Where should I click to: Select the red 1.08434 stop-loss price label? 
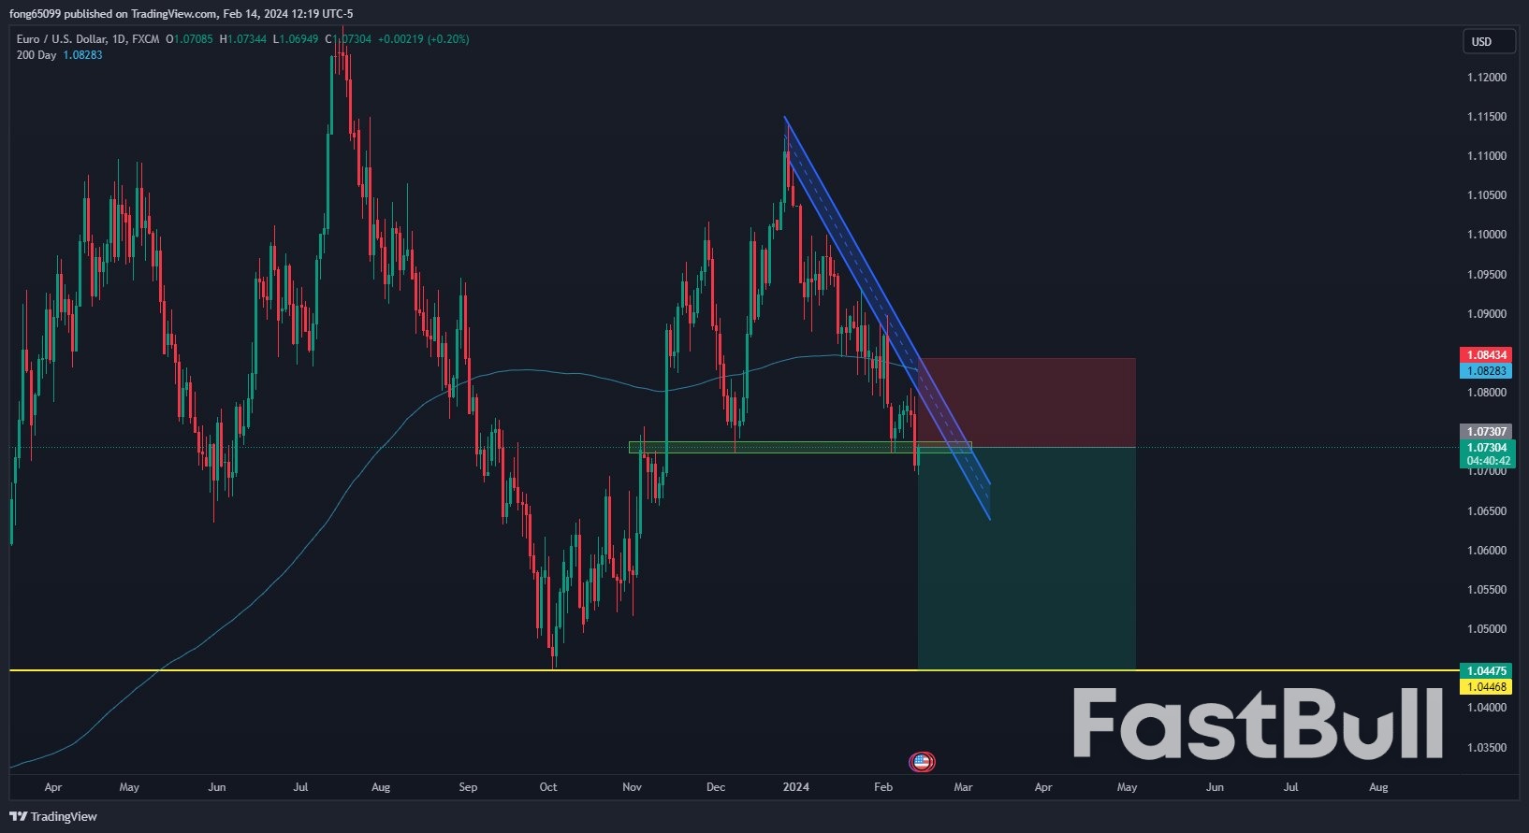click(1486, 355)
